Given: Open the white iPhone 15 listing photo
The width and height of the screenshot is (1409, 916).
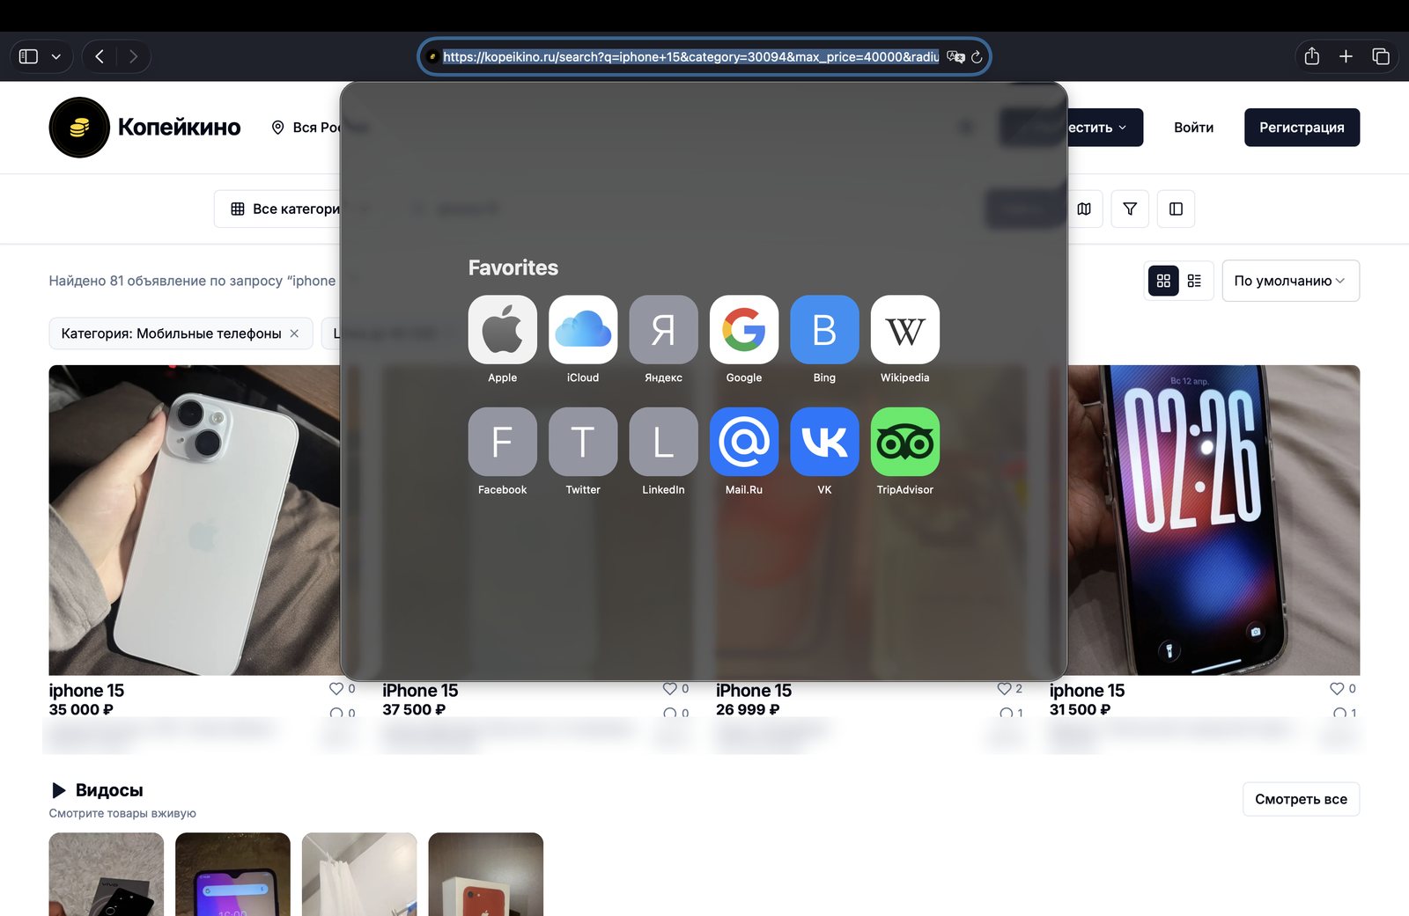Looking at the screenshot, I should point(195,520).
